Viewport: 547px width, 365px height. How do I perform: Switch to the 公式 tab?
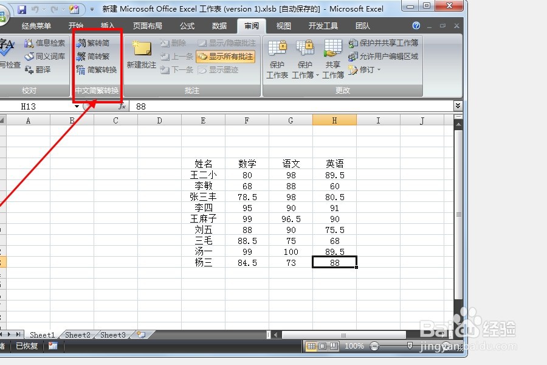coord(187,26)
